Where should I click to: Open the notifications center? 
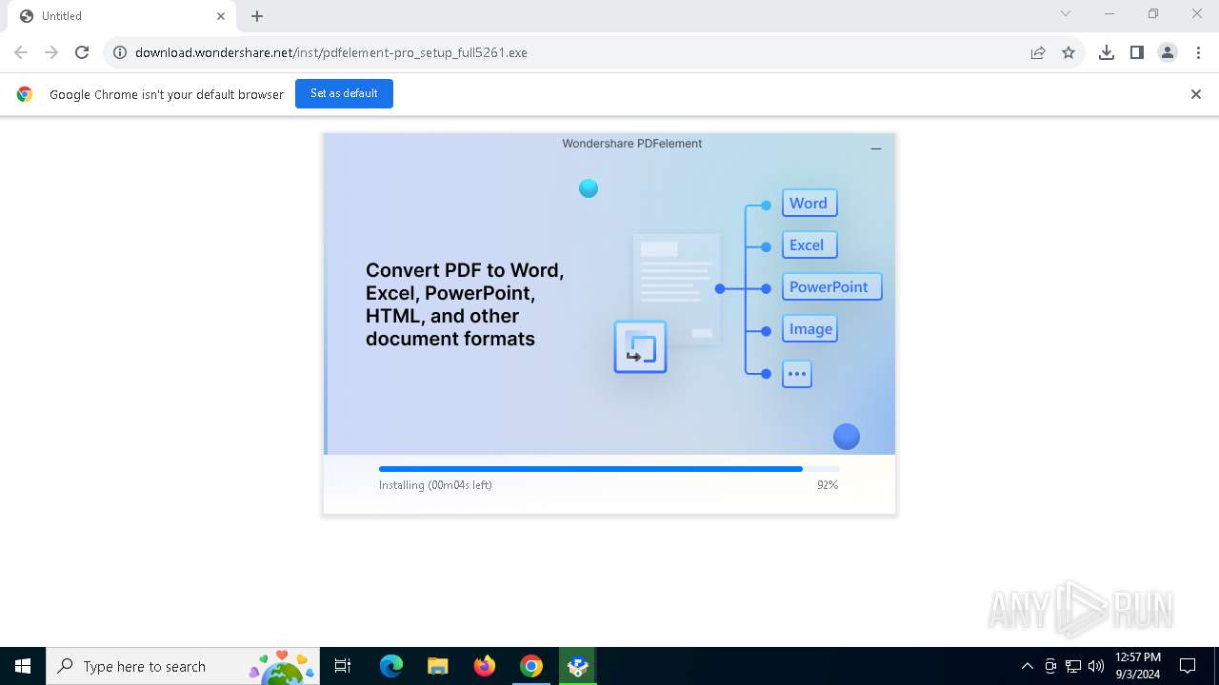pyautogui.click(x=1188, y=666)
